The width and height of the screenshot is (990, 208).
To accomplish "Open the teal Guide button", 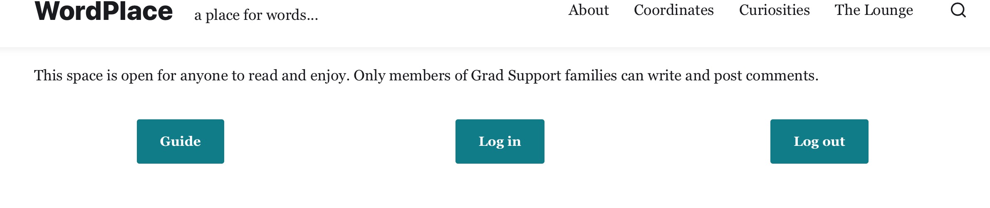I will 180,141.
